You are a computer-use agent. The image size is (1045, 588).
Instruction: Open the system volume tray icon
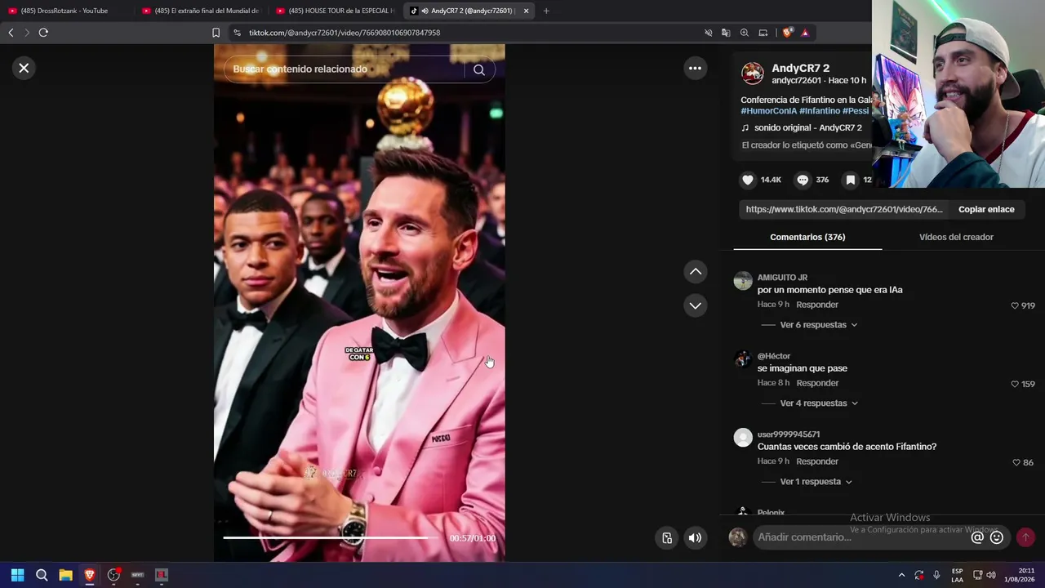point(991,575)
